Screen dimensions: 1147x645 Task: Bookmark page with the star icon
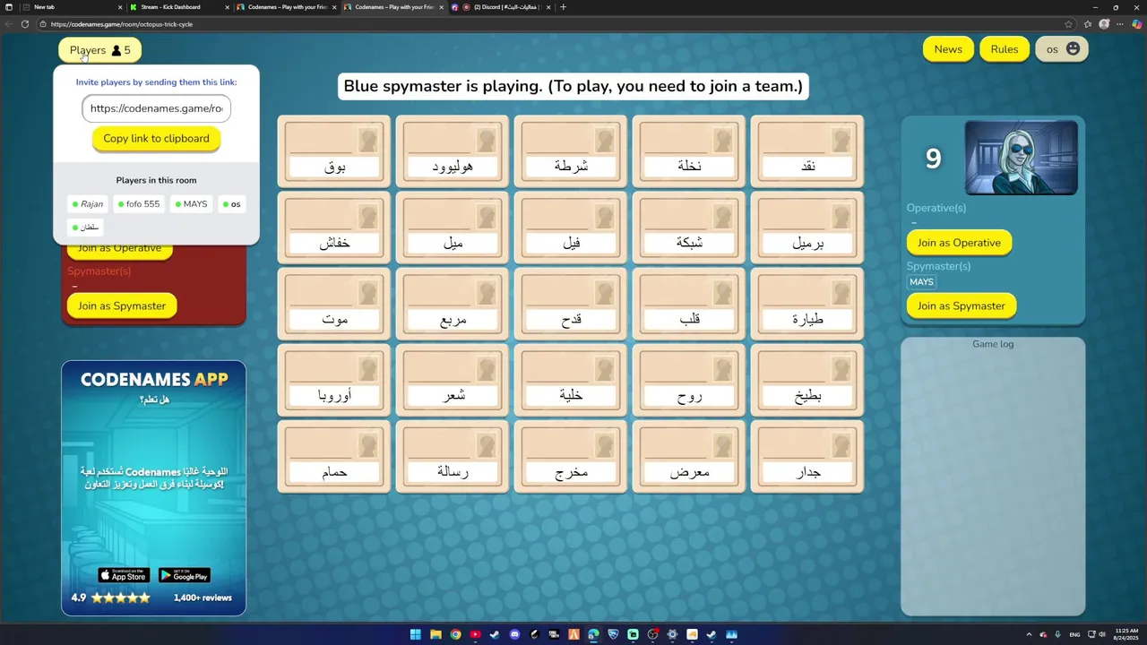[1069, 24]
